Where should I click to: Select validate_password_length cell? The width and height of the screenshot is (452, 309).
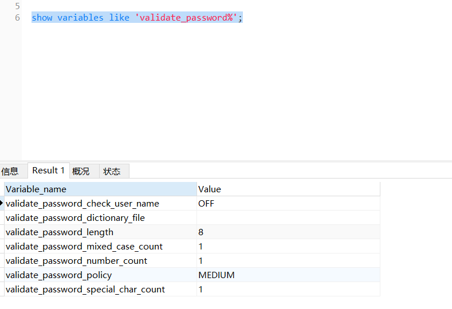(x=101, y=232)
